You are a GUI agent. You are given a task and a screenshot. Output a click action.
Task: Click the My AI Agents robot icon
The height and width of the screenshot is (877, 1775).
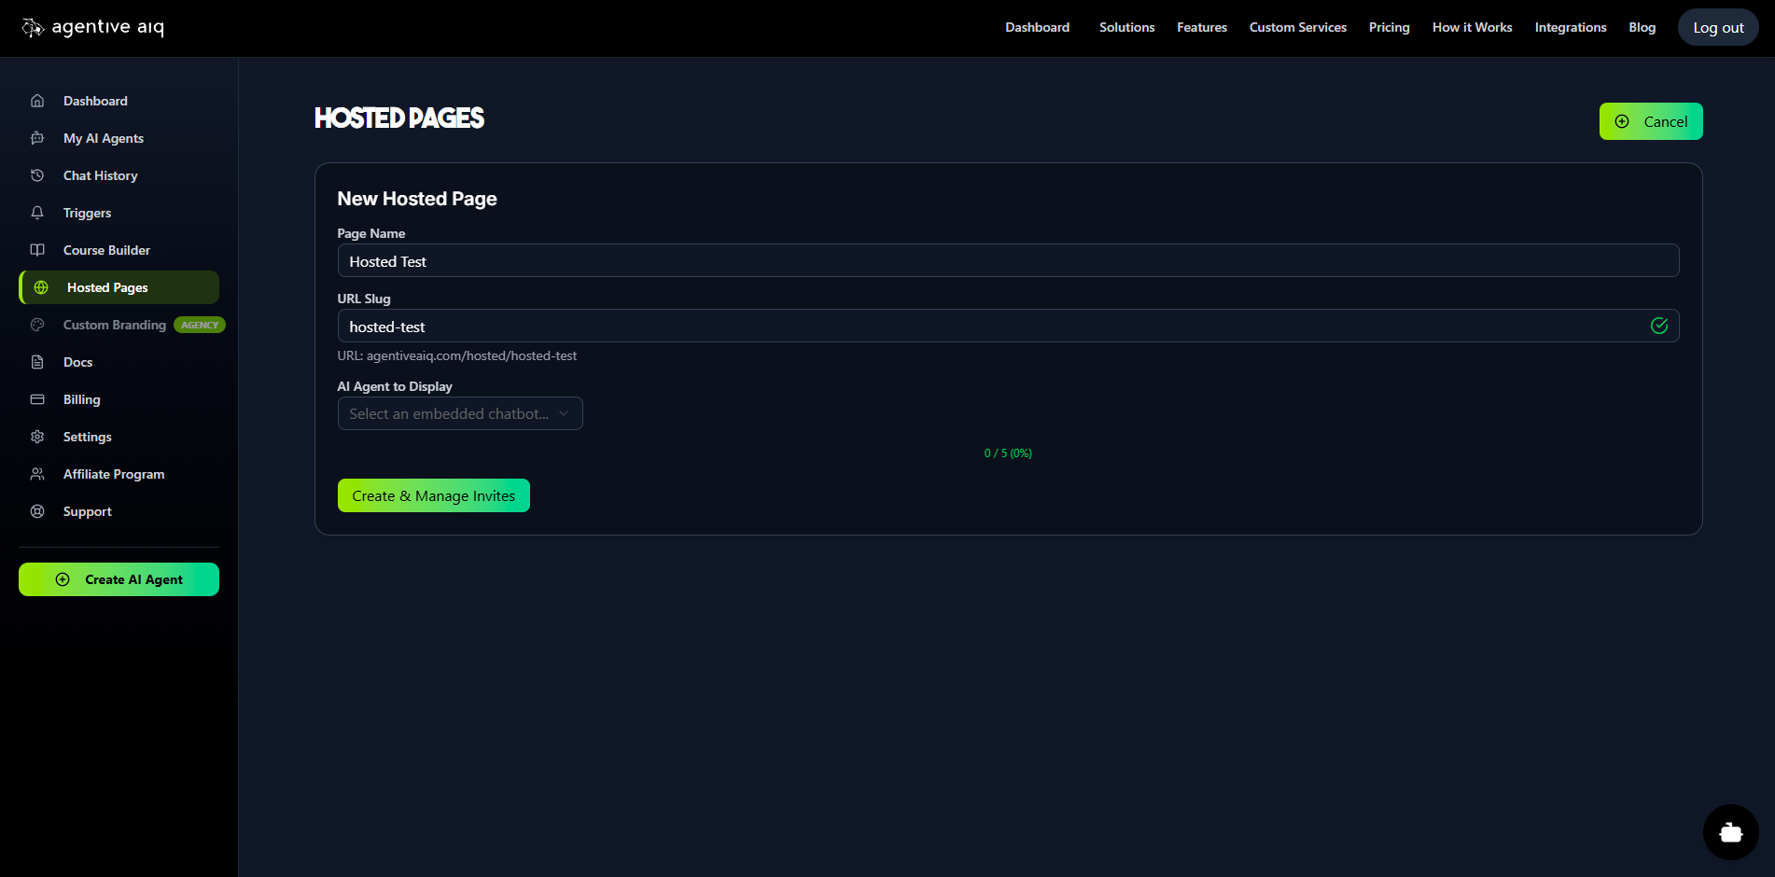[x=37, y=138]
